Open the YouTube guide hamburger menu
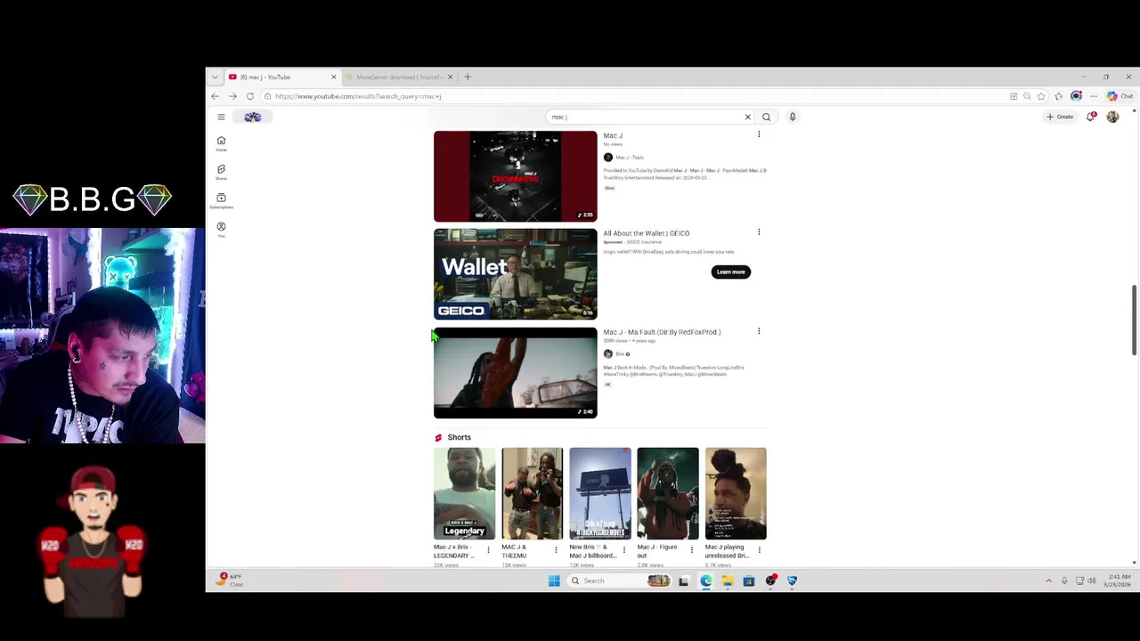 221,117
